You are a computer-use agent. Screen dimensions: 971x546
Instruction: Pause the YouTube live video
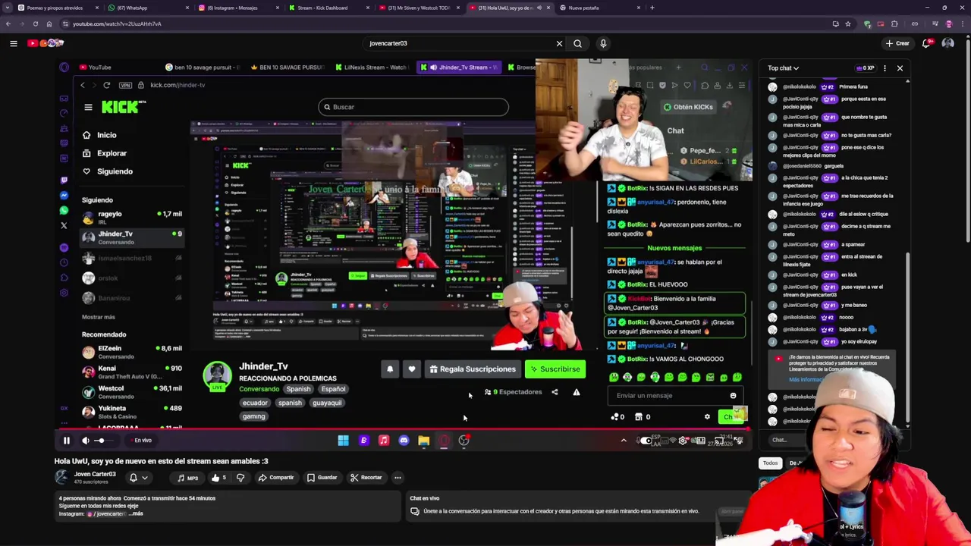click(x=66, y=440)
